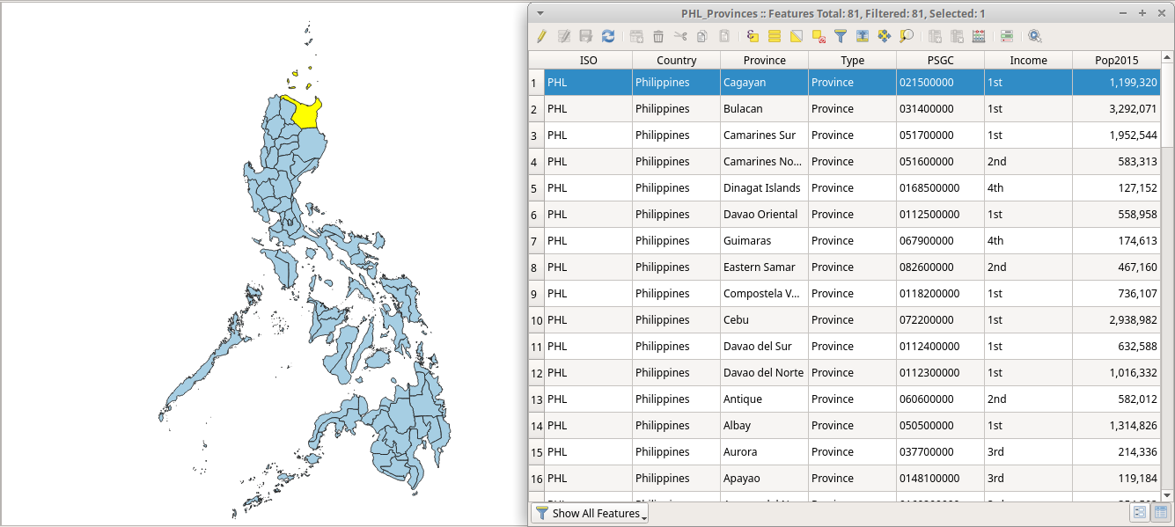Pan map to the selected rows
The image size is (1175, 527).
click(884, 36)
